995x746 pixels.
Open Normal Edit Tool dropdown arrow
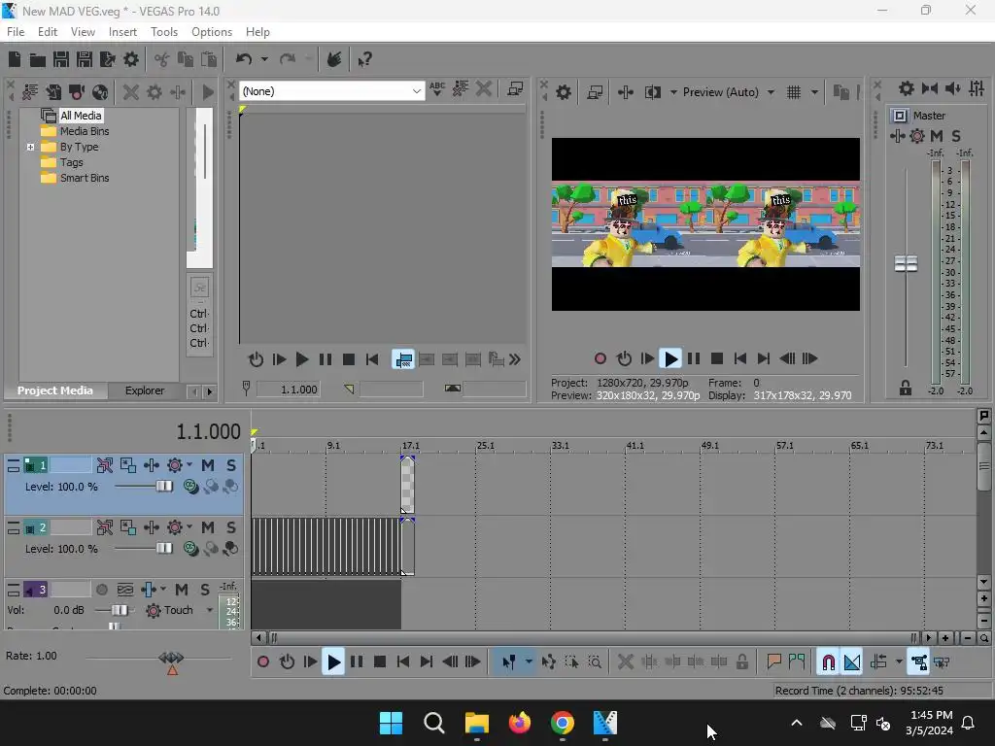point(529,661)
